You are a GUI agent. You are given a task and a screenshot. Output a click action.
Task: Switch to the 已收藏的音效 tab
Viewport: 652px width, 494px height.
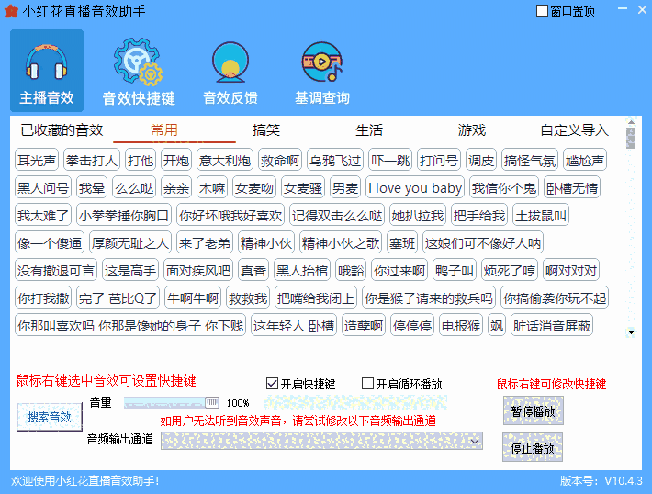62,130
